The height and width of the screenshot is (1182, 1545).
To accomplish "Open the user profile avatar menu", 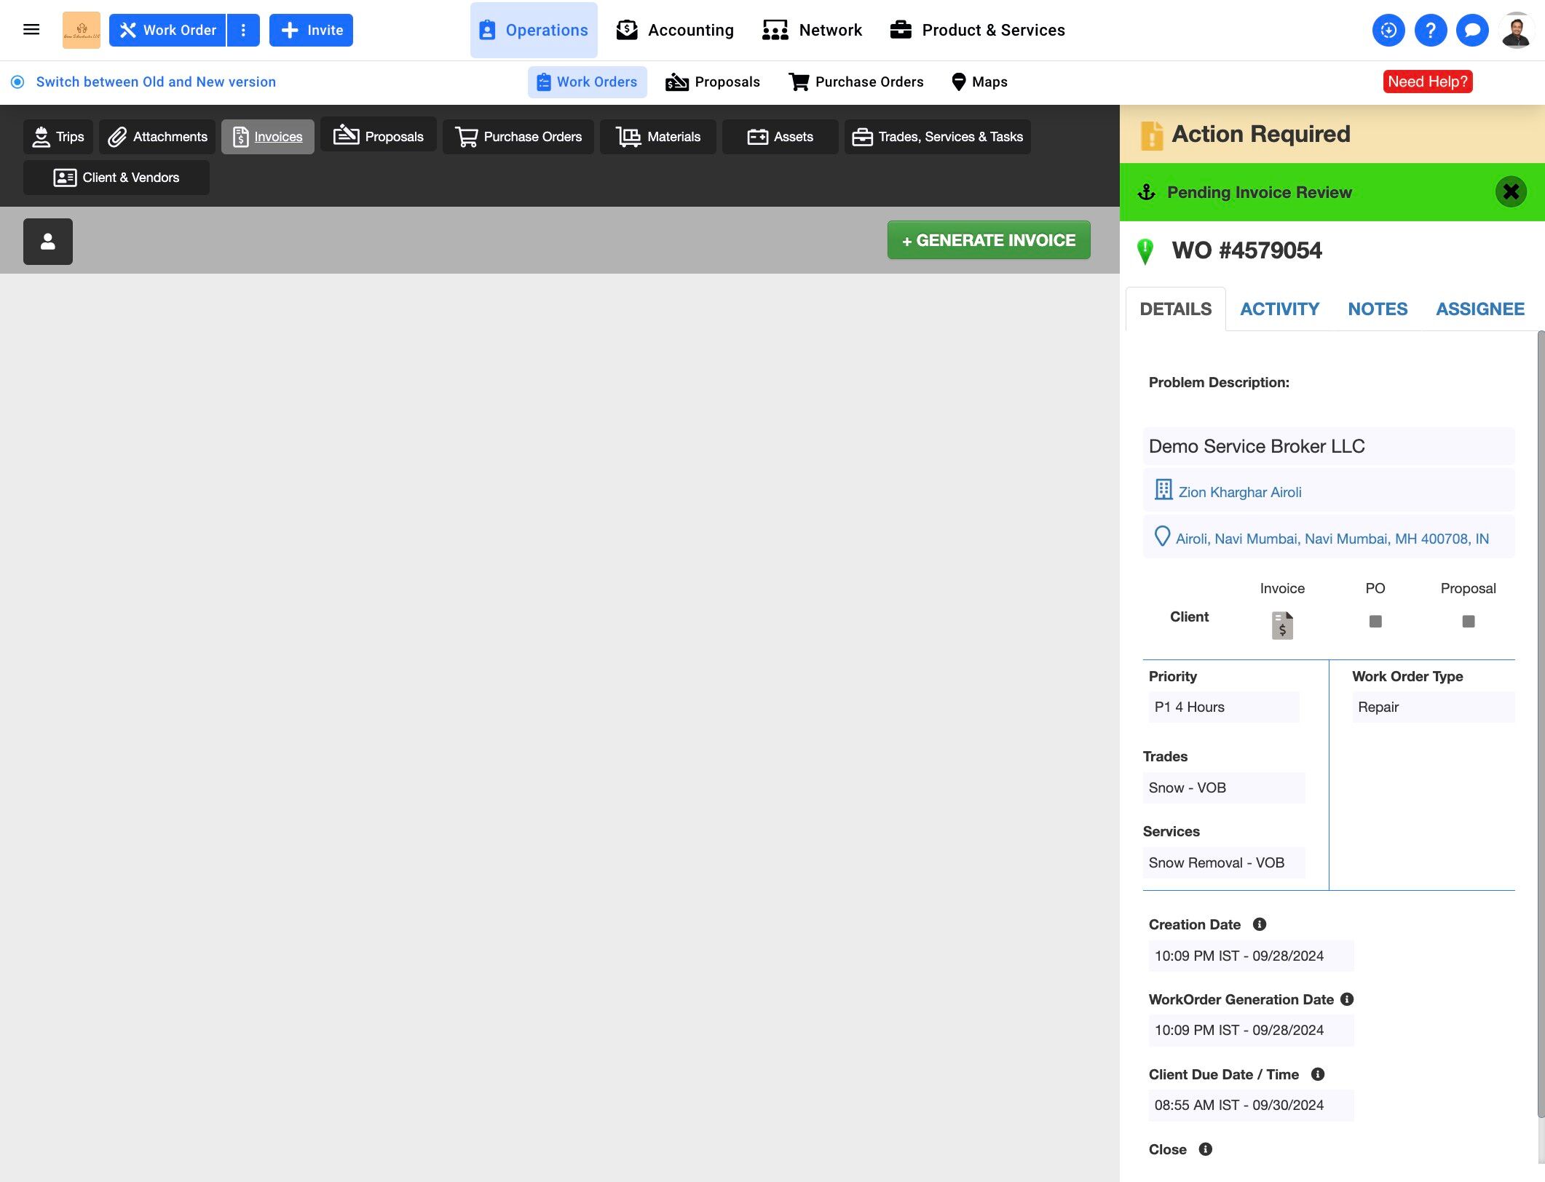I will point(1516,31).
